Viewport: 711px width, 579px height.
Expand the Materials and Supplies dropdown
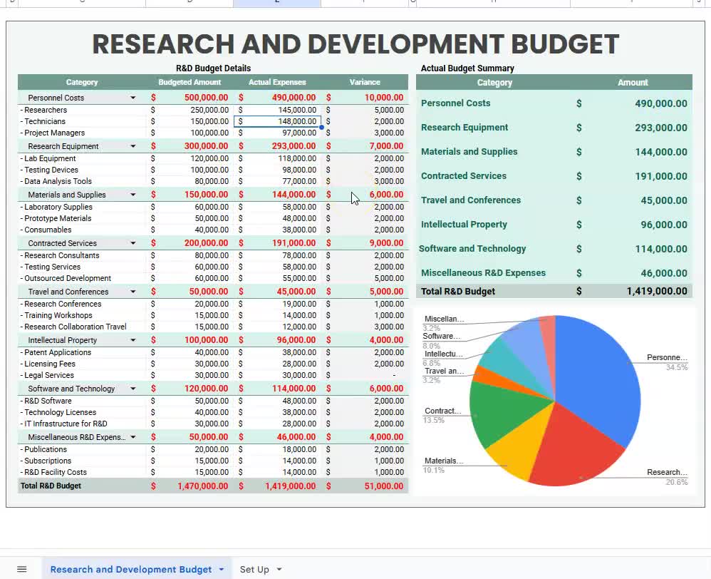pos(133,194)
